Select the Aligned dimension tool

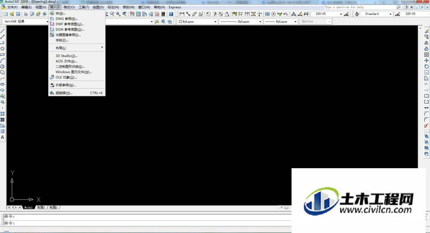pyautogui.click(x=188, y=14)
